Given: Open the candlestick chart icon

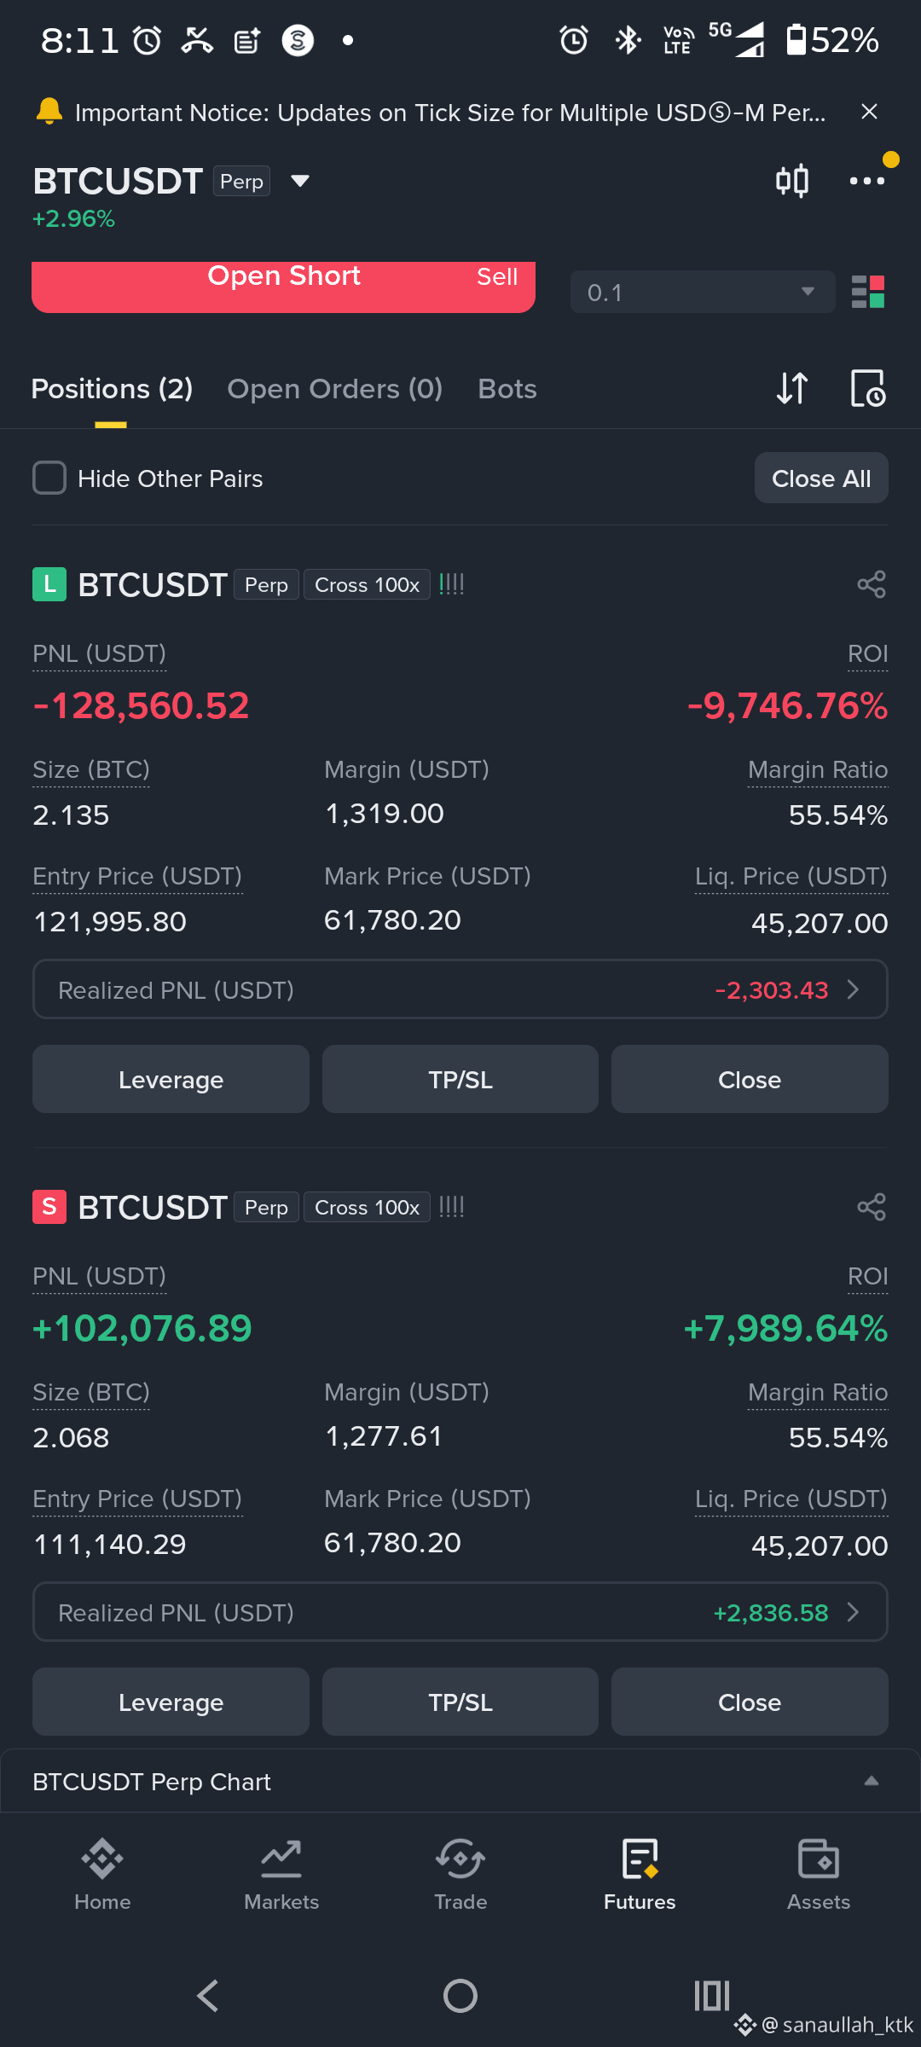Looking at the screenshot, I should pyautogui.click(x=791, y=181).
